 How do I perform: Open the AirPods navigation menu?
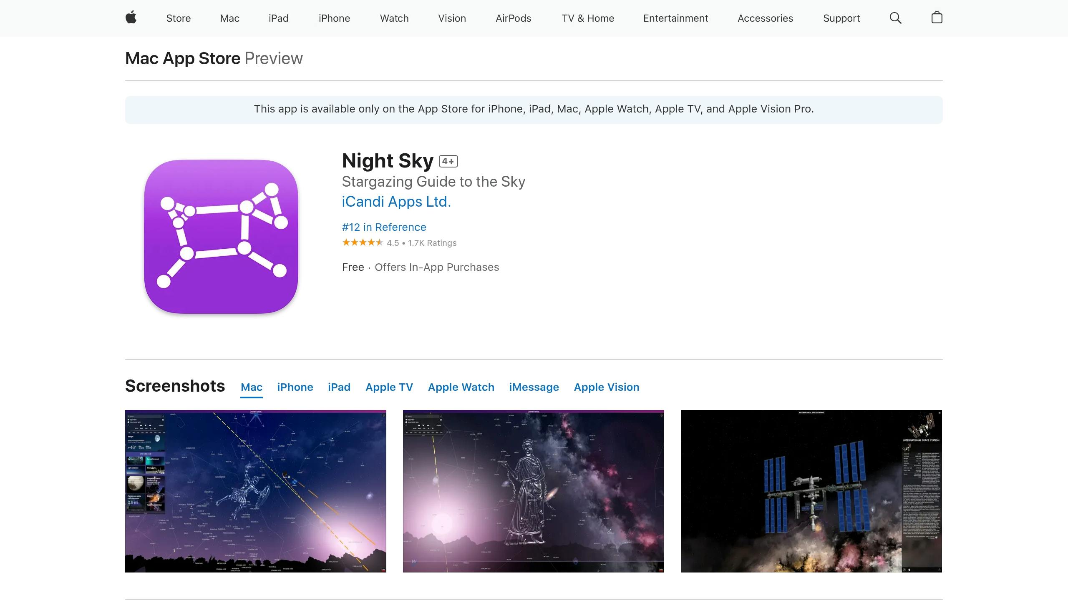(x=513, y=18)
